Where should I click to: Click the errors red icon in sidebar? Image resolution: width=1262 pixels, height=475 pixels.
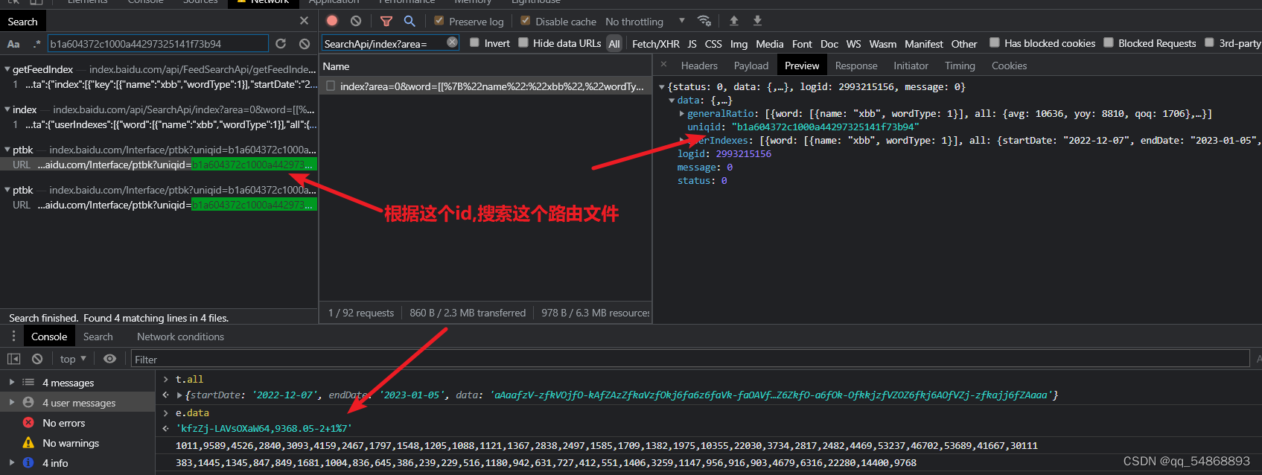(x=28, y=422)
